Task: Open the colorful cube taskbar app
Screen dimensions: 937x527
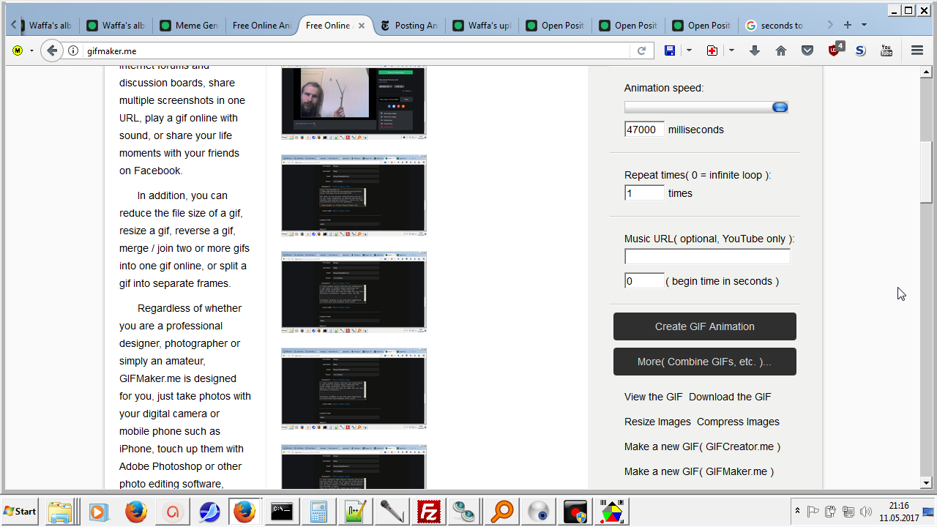Action: (611, 511)
